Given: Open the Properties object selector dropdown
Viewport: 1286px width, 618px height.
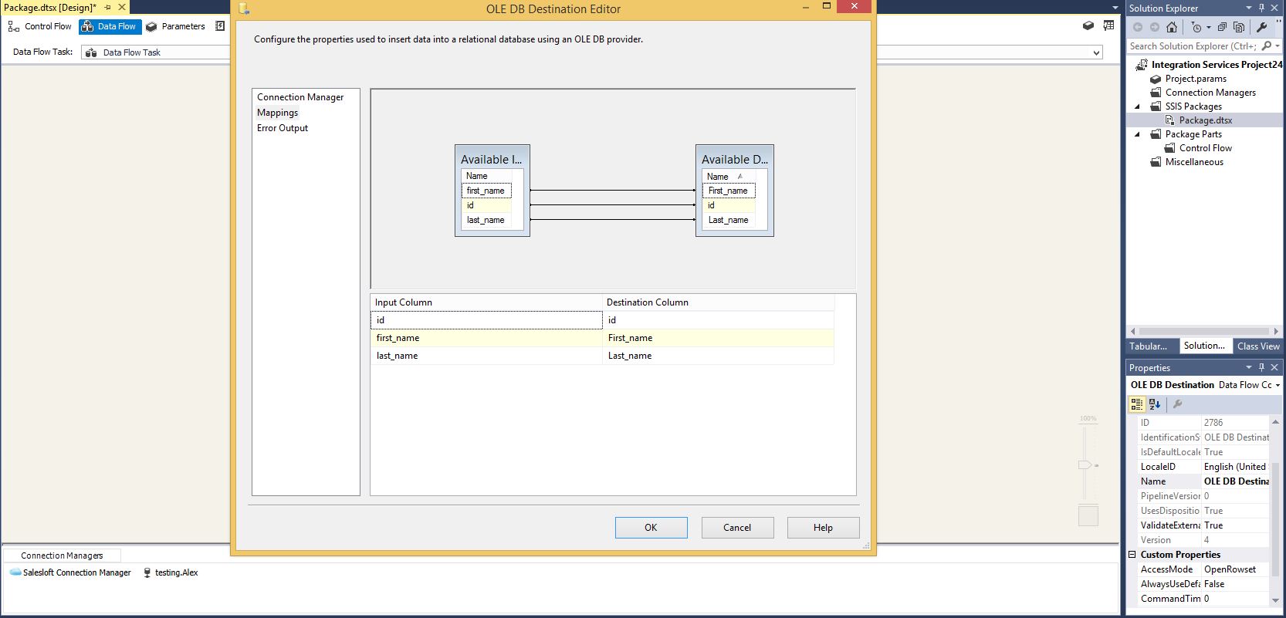Looking at the screenshot, I should pos(1278,385).
